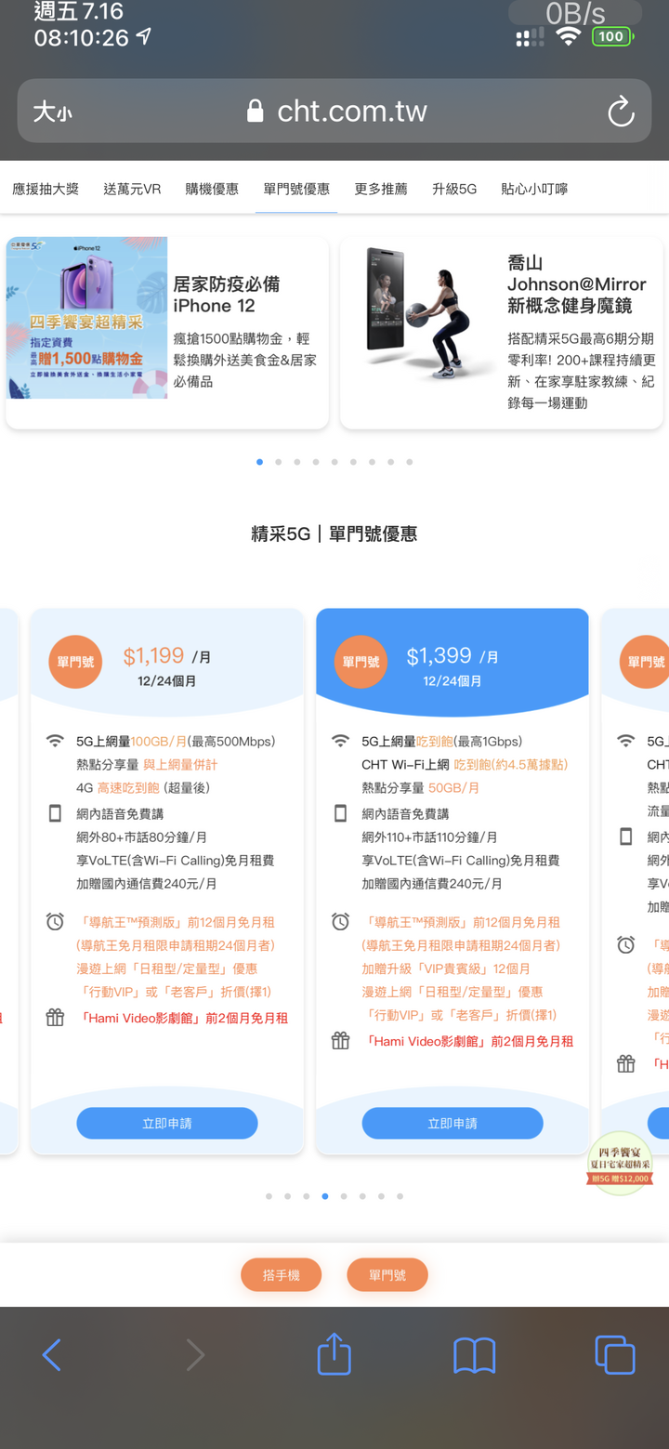
Task: Open the text size 大小 reader control
Action: (x=52, y=112)
